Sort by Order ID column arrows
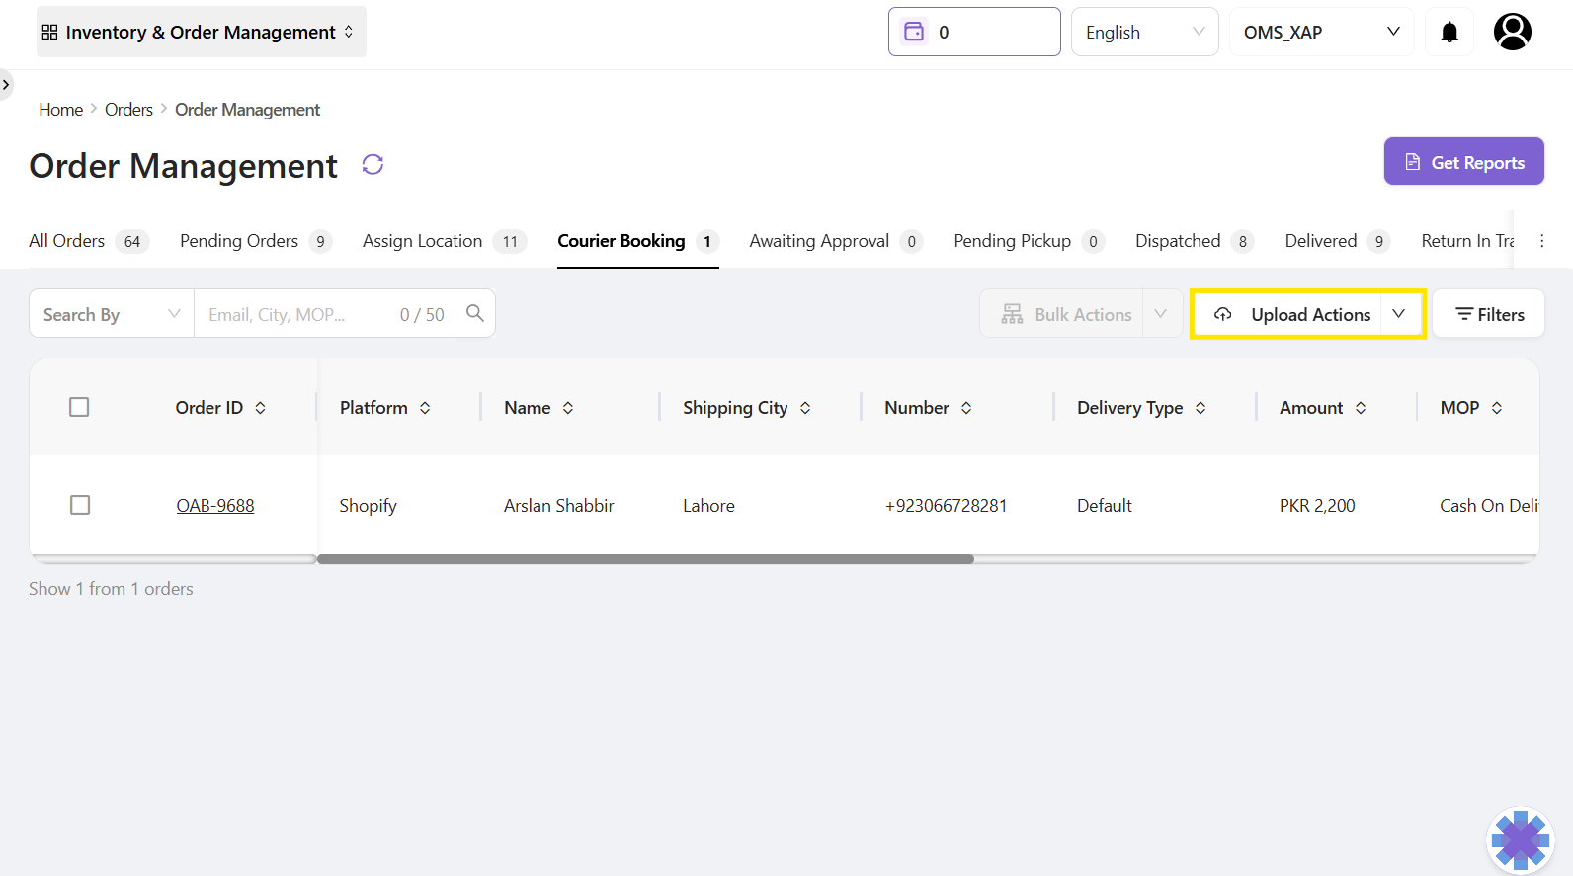 [x=261, y=408]
